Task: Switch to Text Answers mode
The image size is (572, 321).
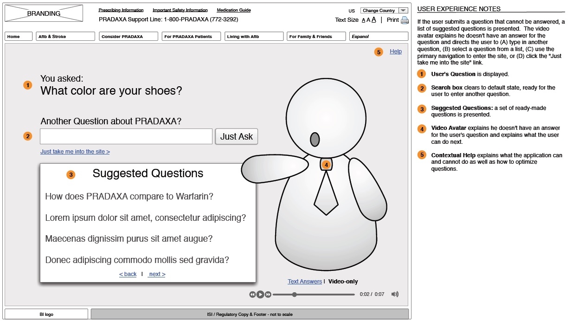Action: pyautogui.click(x=305, y=282)
